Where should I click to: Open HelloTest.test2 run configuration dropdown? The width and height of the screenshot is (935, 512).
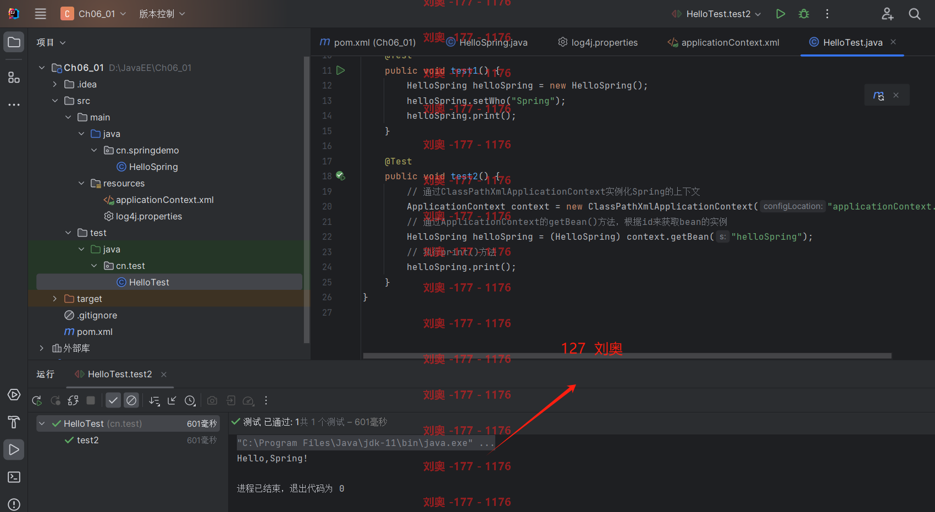716,14
